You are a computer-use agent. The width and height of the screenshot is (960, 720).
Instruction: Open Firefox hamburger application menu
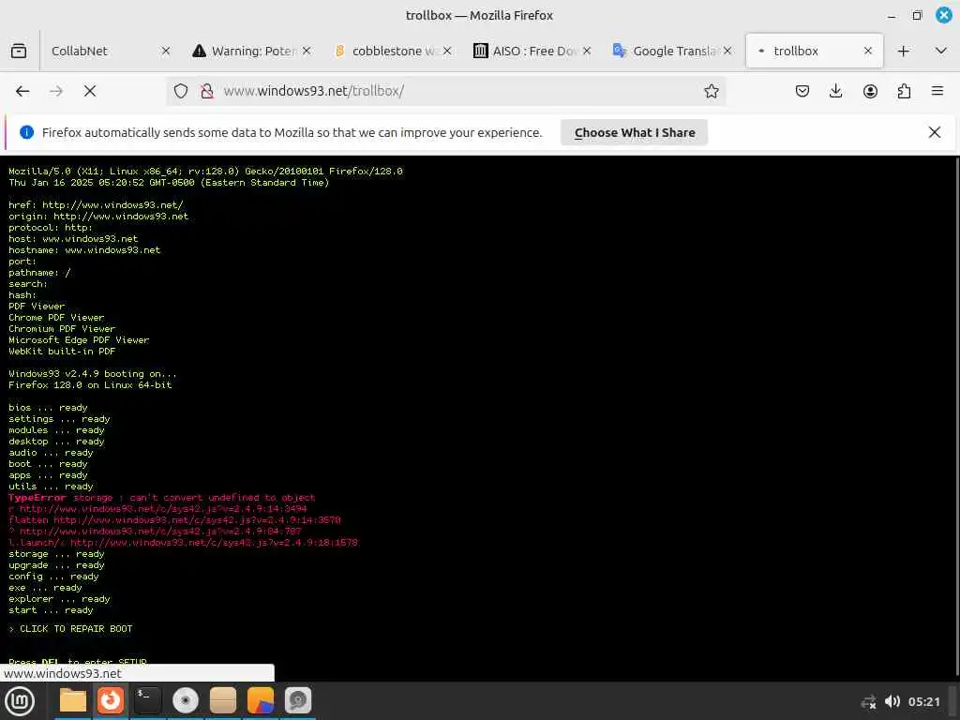(937, 91)
